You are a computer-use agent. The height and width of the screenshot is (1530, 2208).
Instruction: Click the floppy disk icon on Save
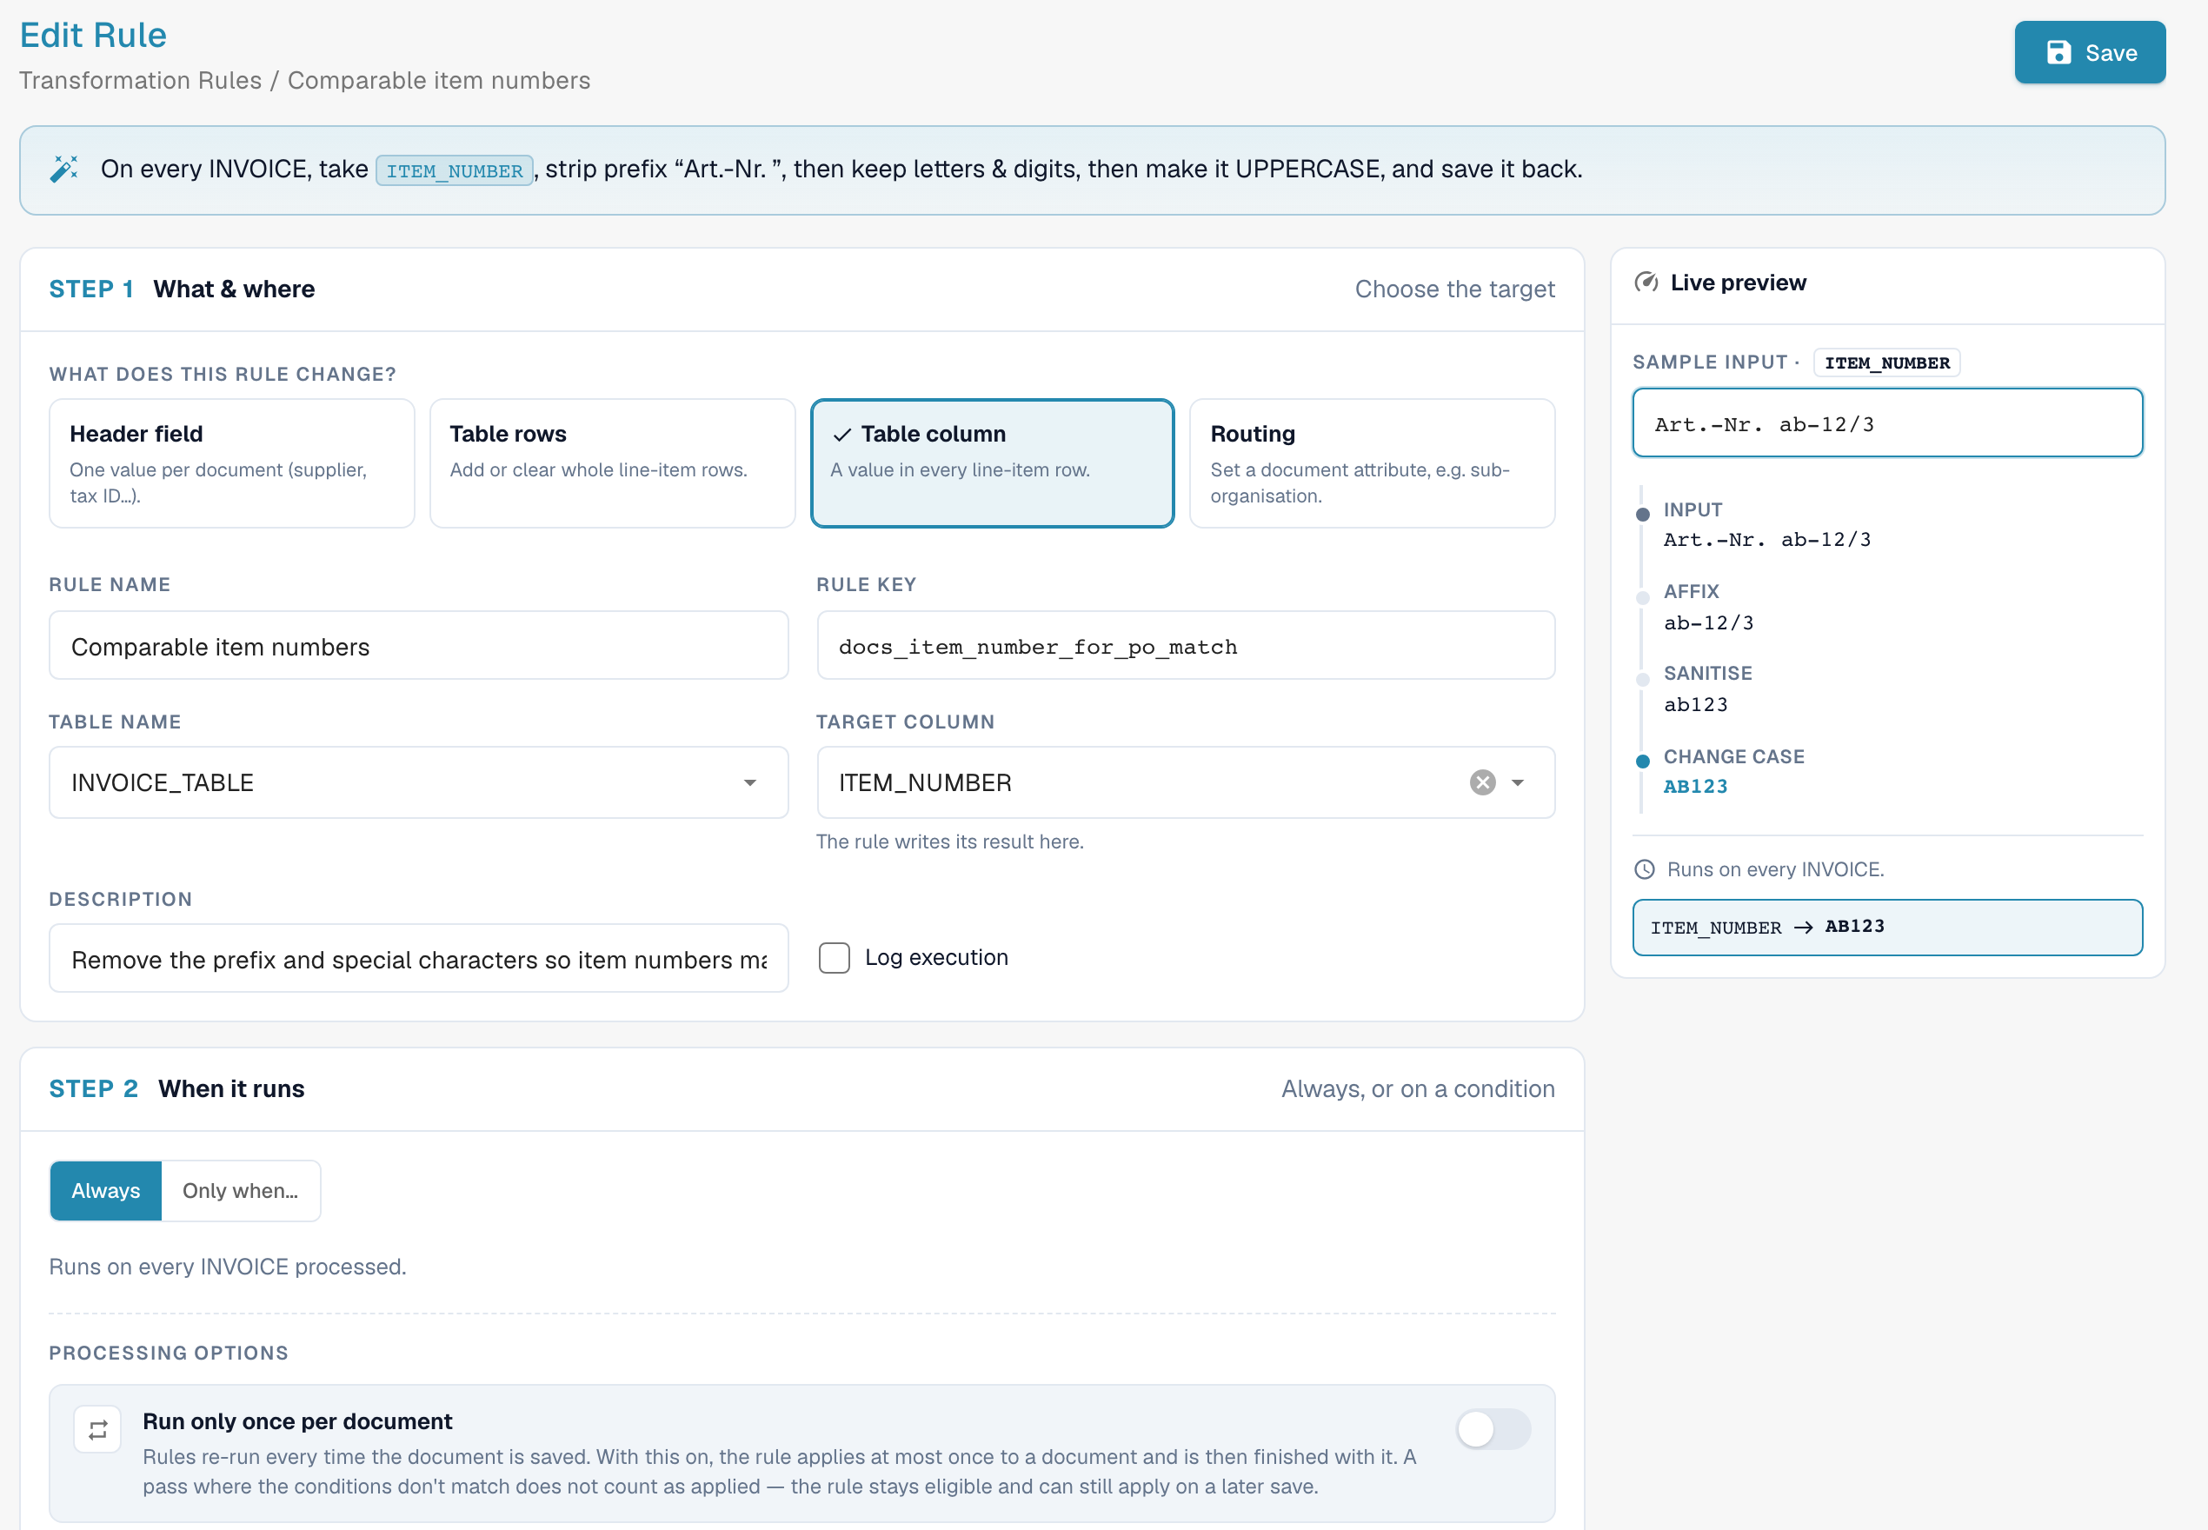pyautogui.click(x=2058, y=53)
